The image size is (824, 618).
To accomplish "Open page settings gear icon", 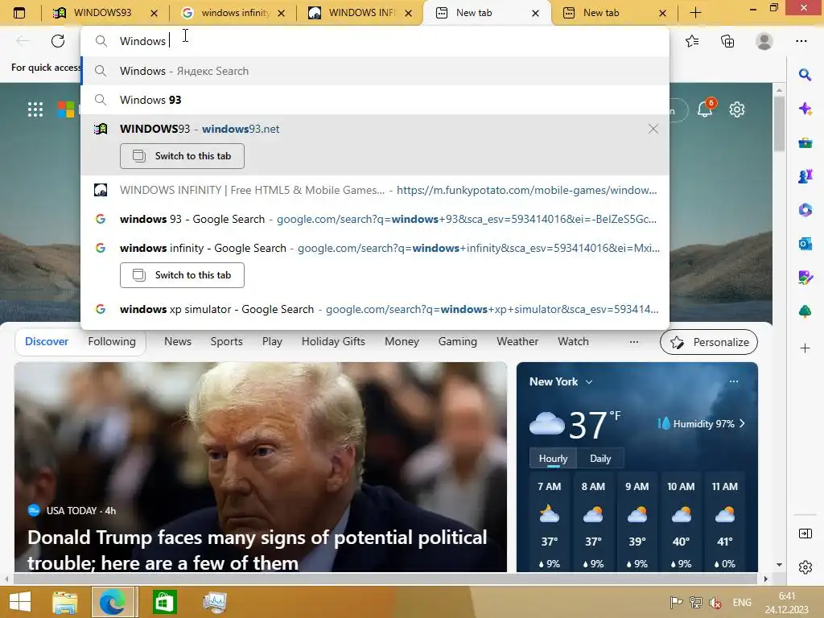I will [737, 109].
